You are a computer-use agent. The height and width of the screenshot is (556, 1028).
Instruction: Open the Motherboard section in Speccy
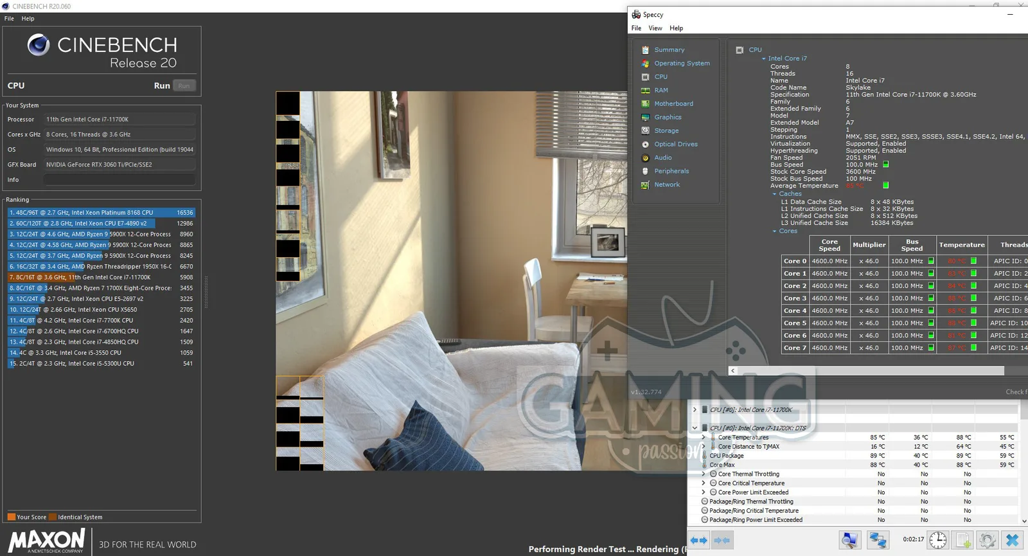tap(673, 103)
